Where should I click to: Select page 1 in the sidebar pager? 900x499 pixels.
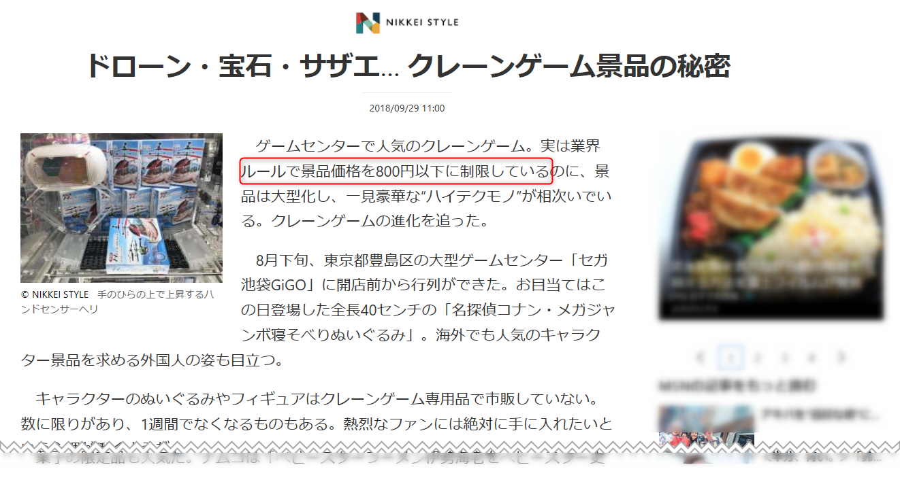(x=730, y=357)
